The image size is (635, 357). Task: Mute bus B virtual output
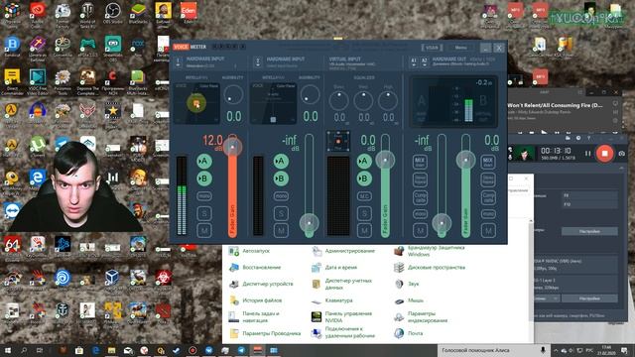(x=488, y=230)
